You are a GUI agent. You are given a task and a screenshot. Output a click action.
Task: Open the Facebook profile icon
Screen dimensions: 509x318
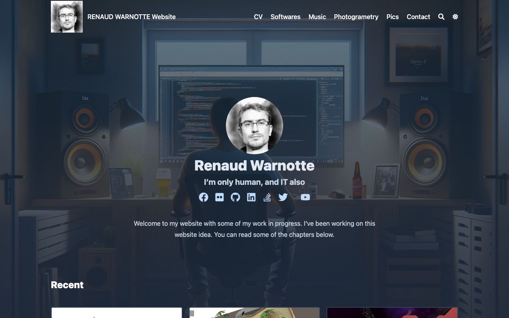[x=204, y=197]
